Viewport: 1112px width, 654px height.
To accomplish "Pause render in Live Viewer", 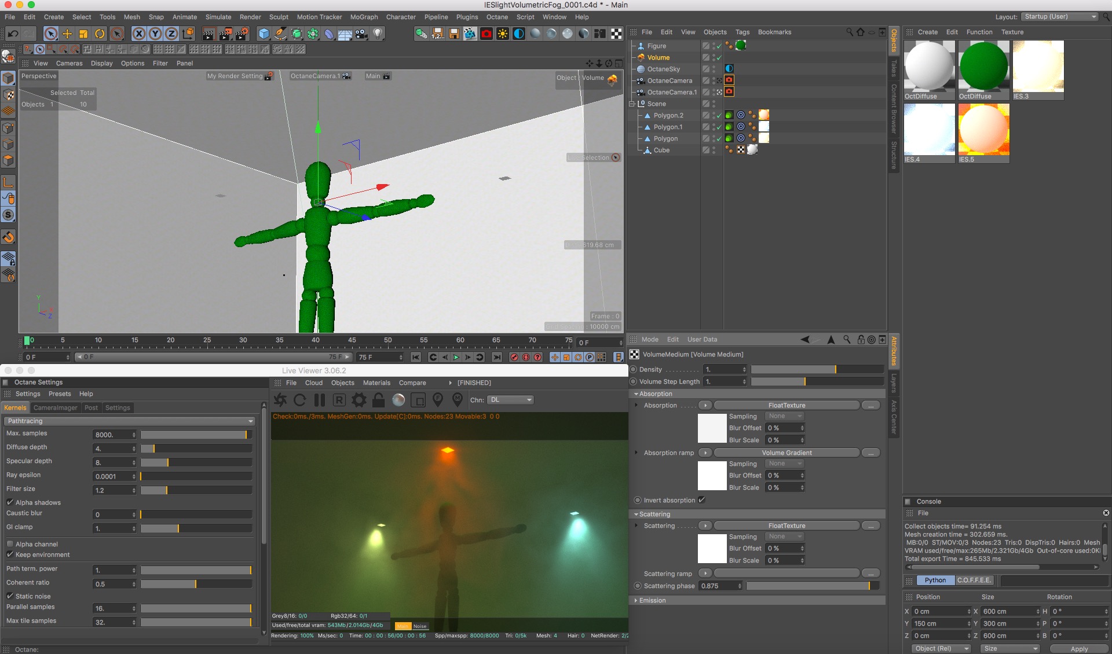I will pyautogui.click(x=320, y=400).
